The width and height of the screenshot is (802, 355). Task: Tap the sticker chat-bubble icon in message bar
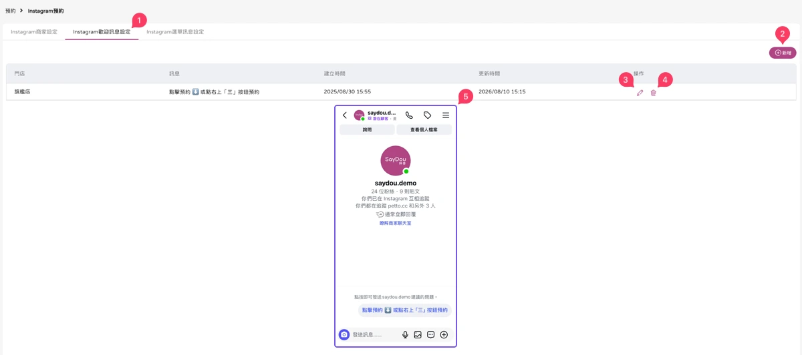coord(431,334)
